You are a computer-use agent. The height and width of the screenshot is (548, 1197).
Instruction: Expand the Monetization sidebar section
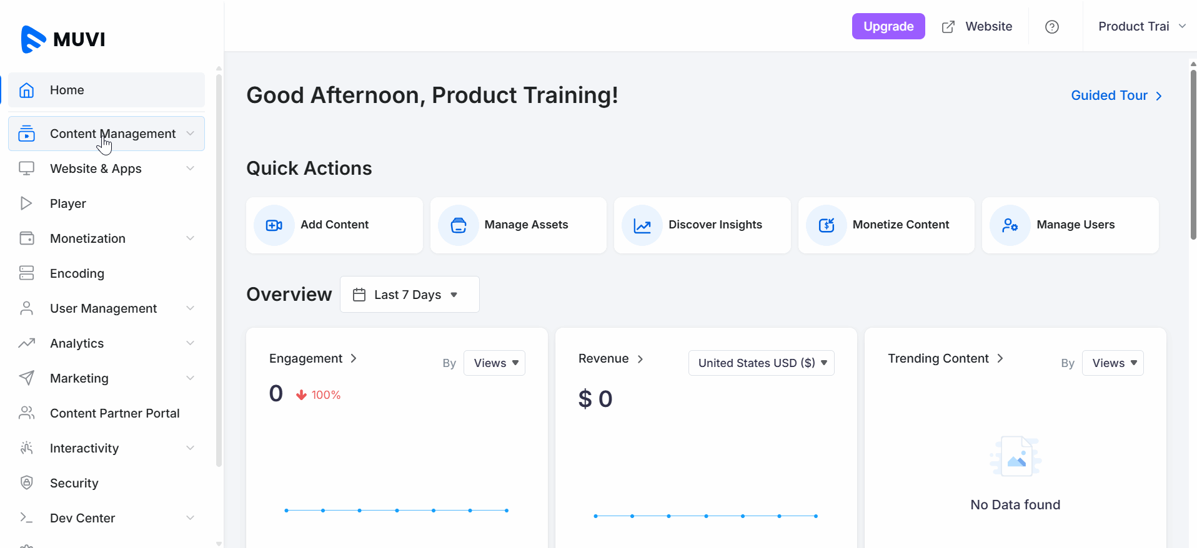[x=106, y=238]
